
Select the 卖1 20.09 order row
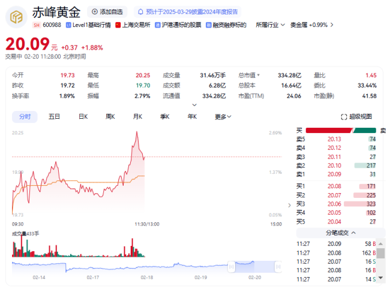pyautogui.click(x=336, y=174)
